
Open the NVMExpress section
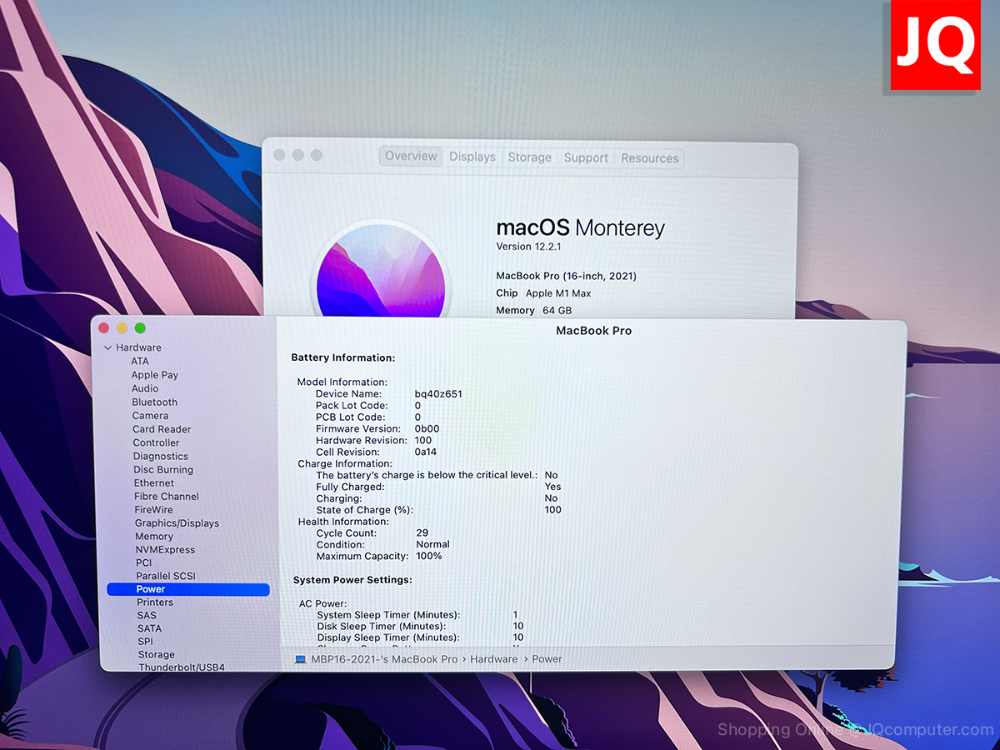(165, 549)
